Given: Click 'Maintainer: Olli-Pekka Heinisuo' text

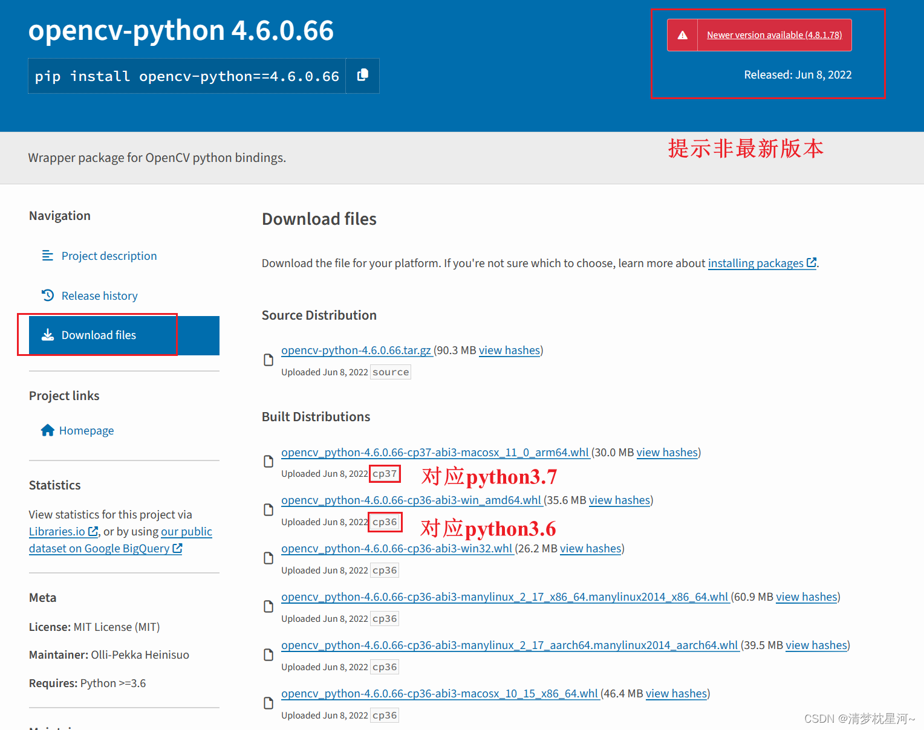Looking at the screenshot, I should 109,654.
